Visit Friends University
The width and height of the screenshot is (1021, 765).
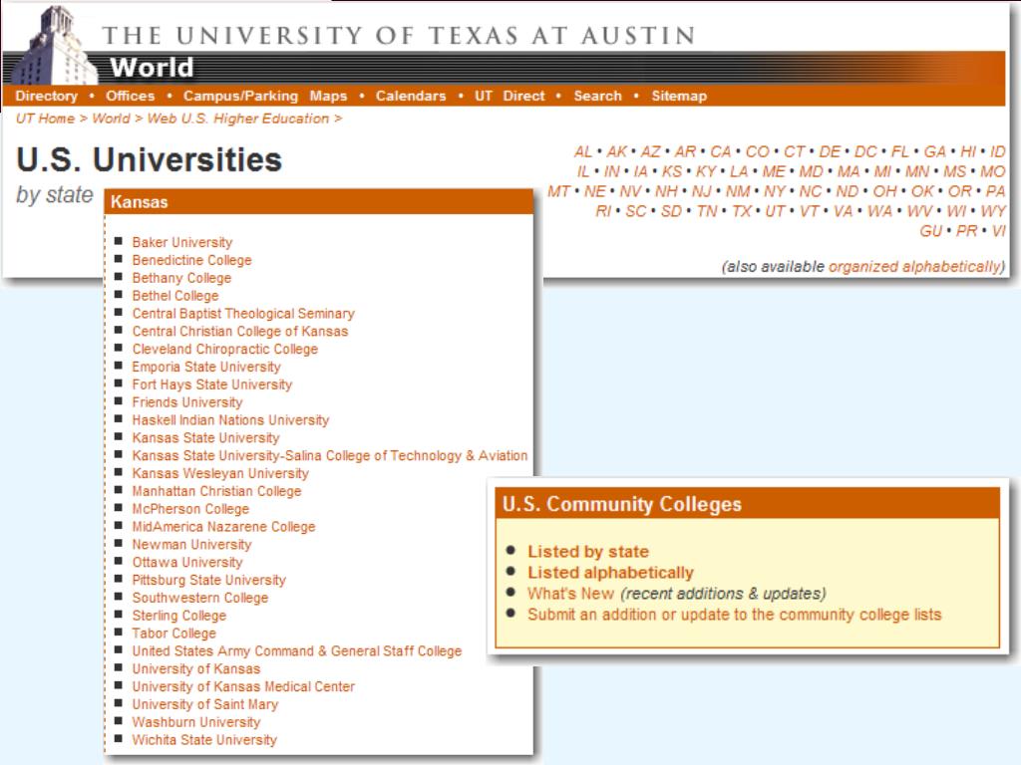pos(187,402)
